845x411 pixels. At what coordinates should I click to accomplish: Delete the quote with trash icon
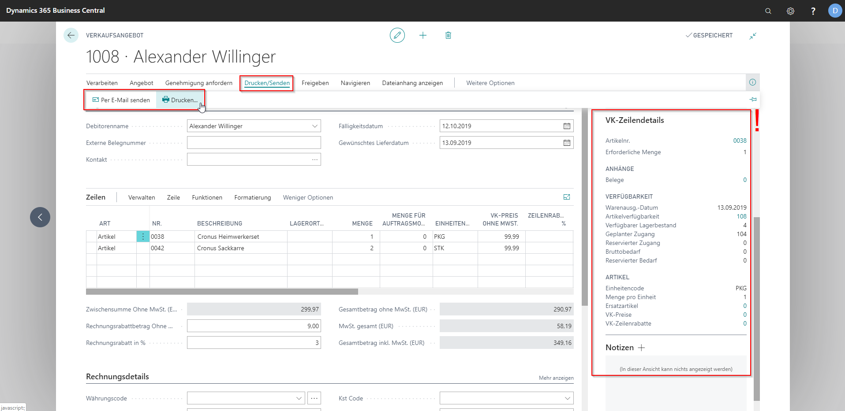(x=448, y=35)
